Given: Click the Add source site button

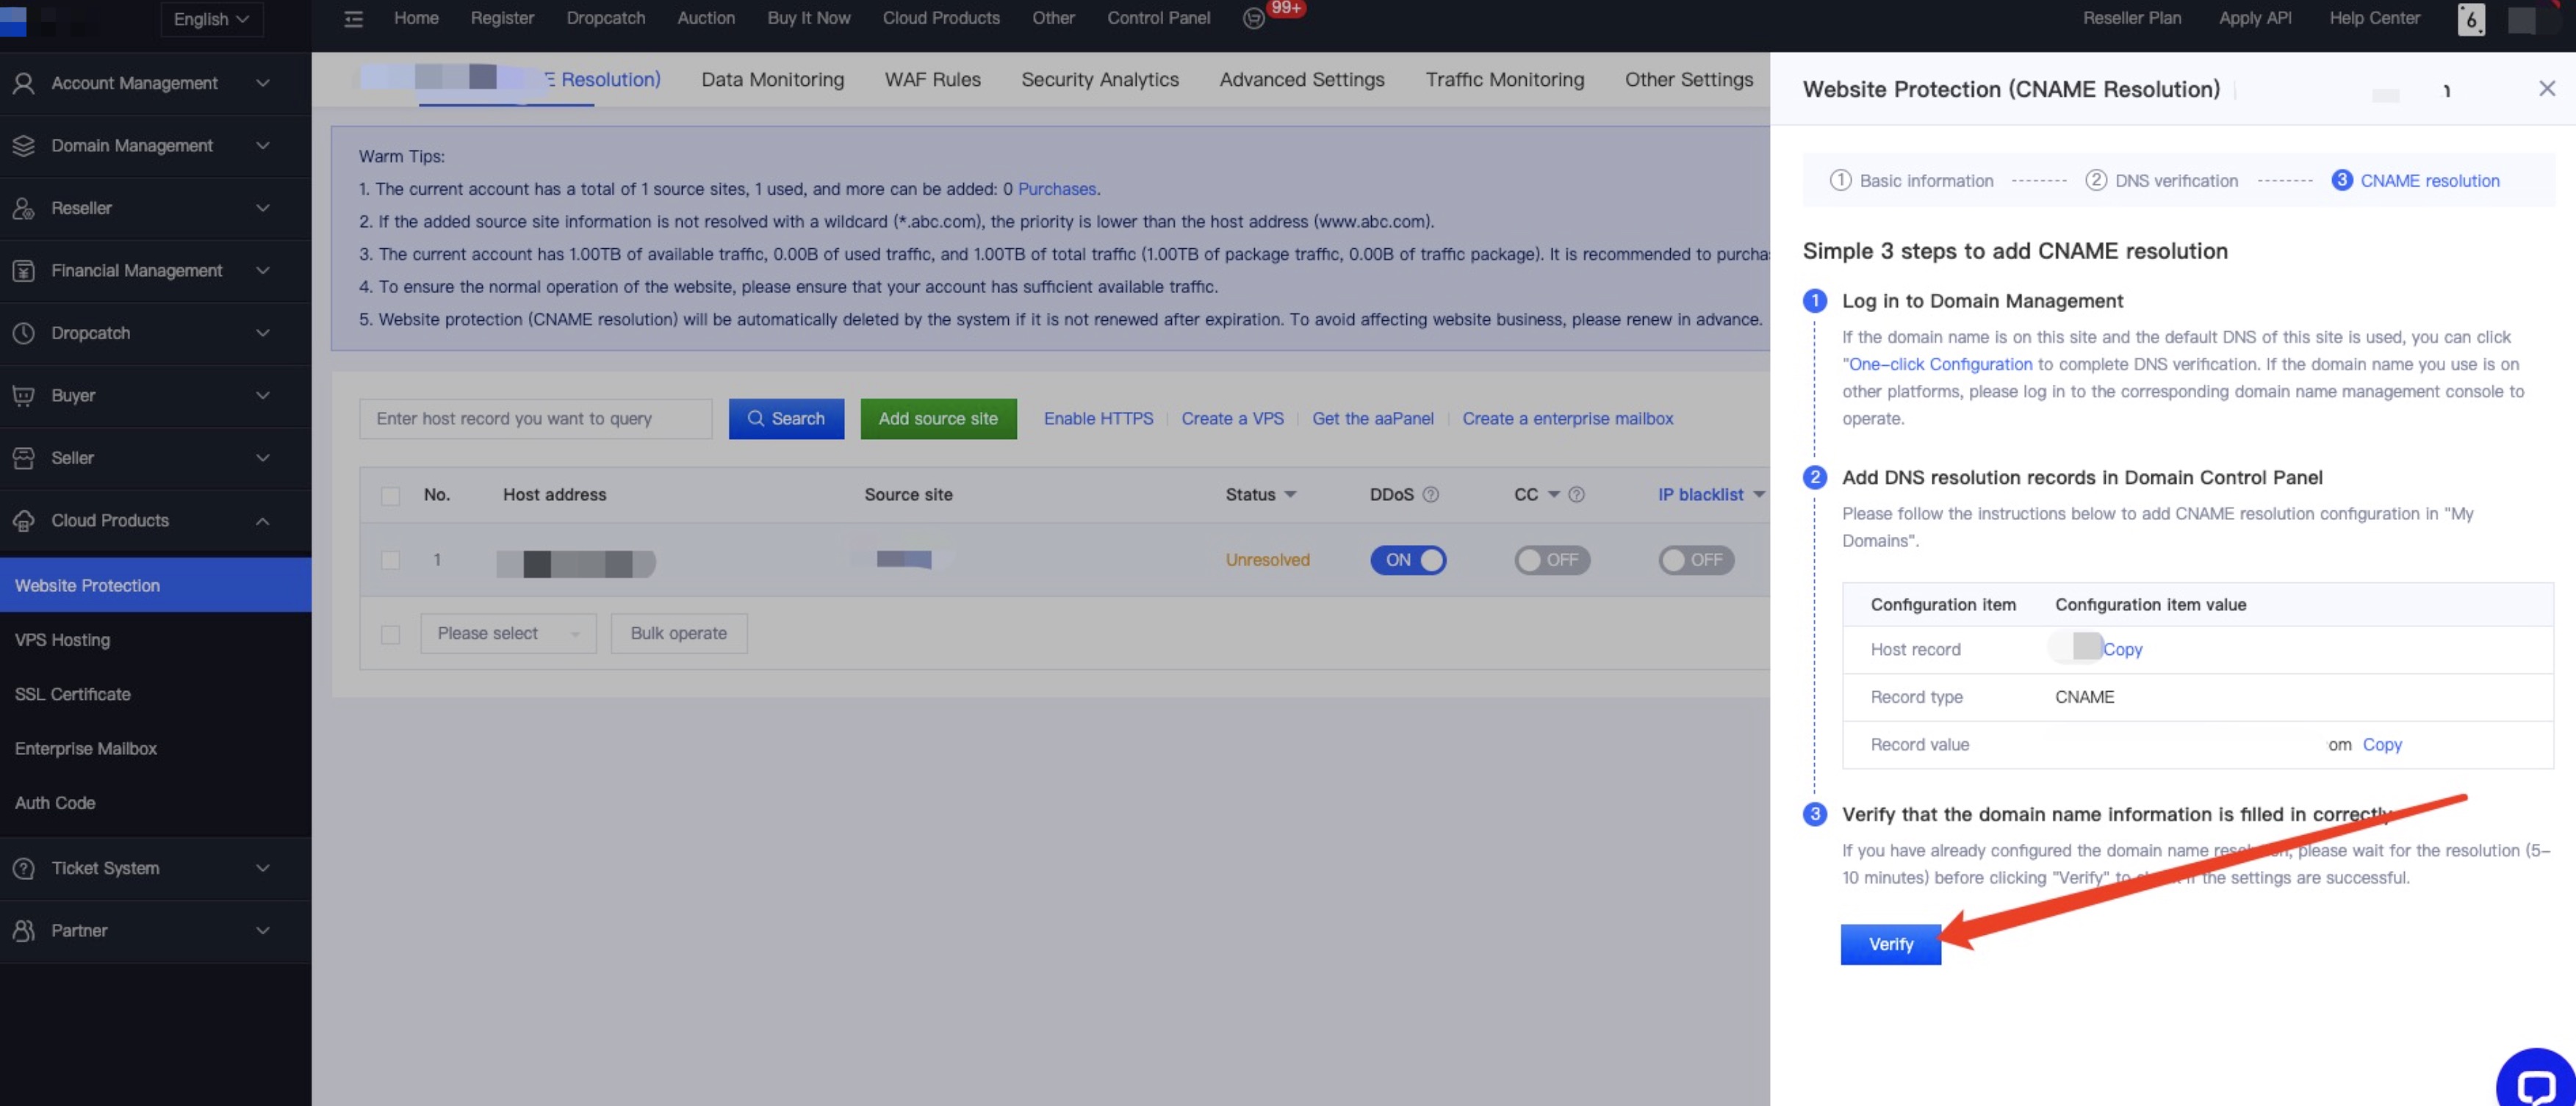Looking at the screenshot, I should coord(938,419).
